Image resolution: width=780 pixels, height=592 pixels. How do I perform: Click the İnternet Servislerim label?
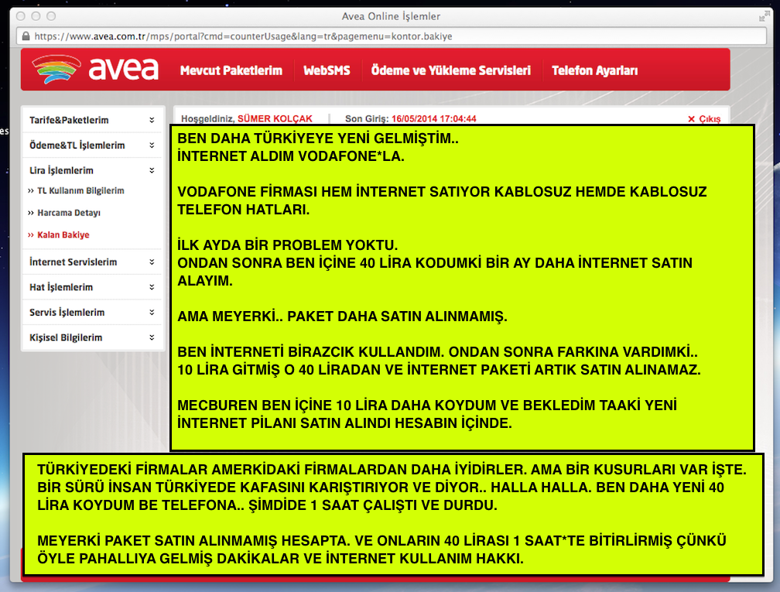pos(73,262)
